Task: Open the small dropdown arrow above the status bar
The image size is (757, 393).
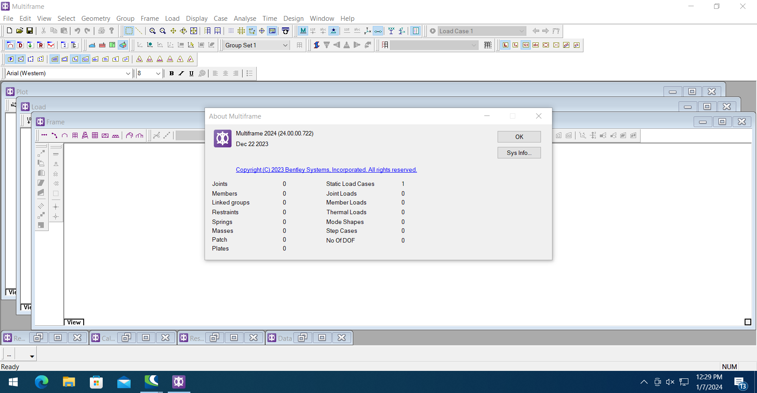Action: [32, 356]
